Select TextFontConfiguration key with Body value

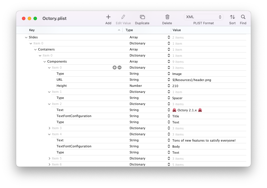coord(74,146)
